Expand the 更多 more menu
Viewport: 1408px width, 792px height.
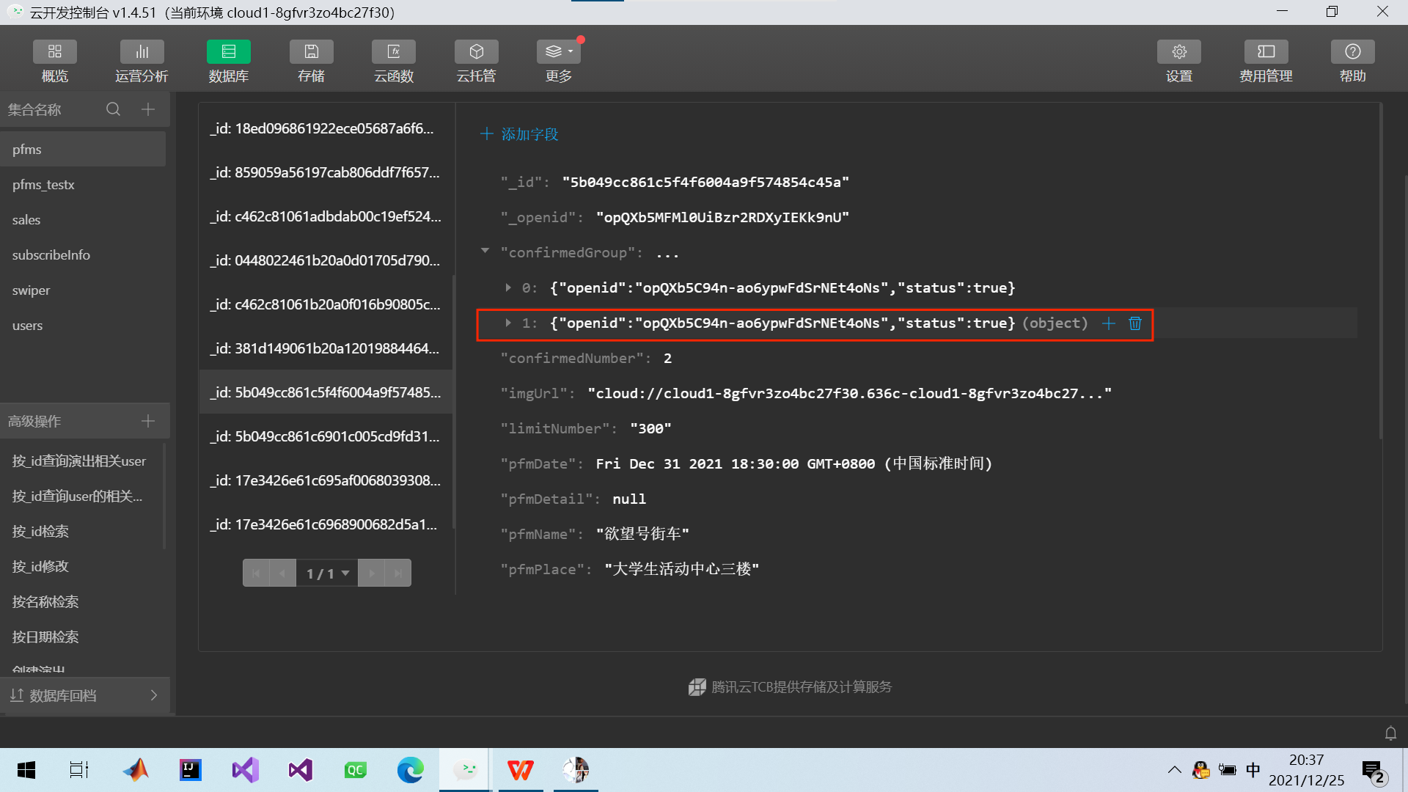coord(559,62)
